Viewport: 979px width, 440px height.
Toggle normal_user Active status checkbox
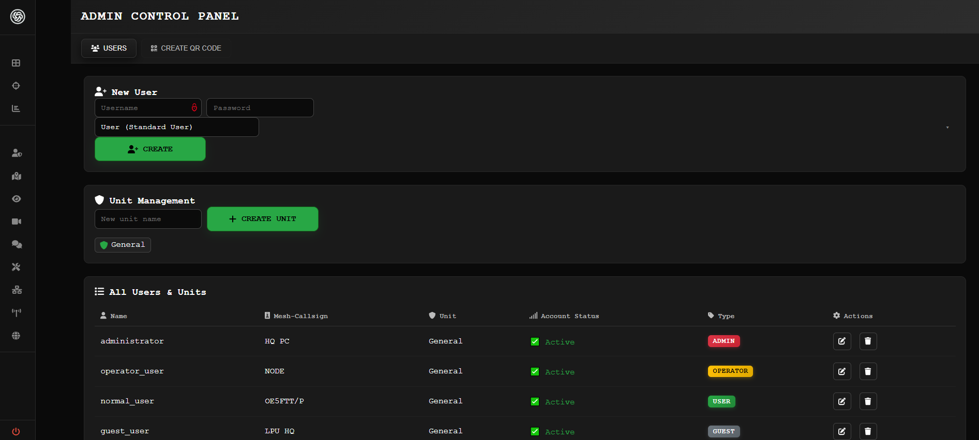pyautogui.click(x=535, y=402)
